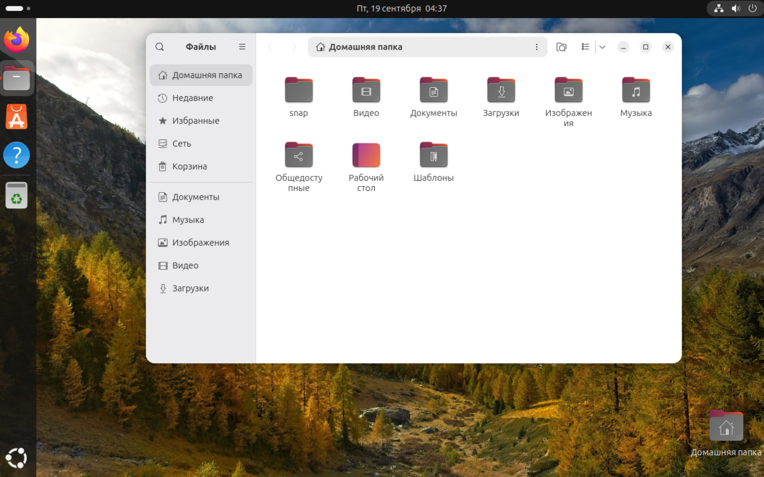Click the power icon in top bar
Screen dimensions: 764x477
click(x=753, y=8)
